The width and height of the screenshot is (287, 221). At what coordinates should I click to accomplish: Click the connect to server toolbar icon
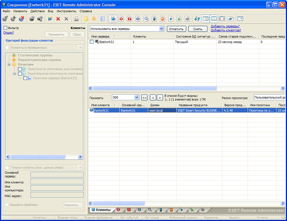click(x=5, y=19)
